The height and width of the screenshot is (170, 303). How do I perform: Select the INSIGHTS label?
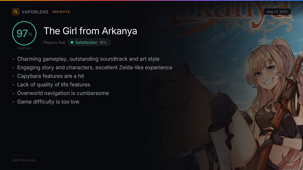[61, 12]
